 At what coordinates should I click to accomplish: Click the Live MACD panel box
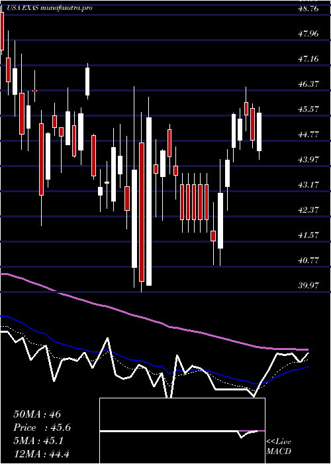coord(182,431)
